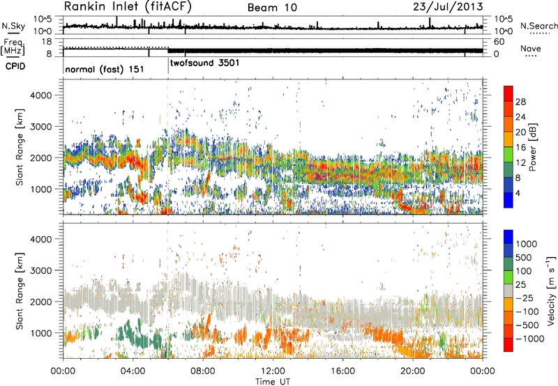Click the '-1000' velocity colorbar tick value
Image resolution: width=558 pixels, height=386 pixels.
[x=529, y=339]
